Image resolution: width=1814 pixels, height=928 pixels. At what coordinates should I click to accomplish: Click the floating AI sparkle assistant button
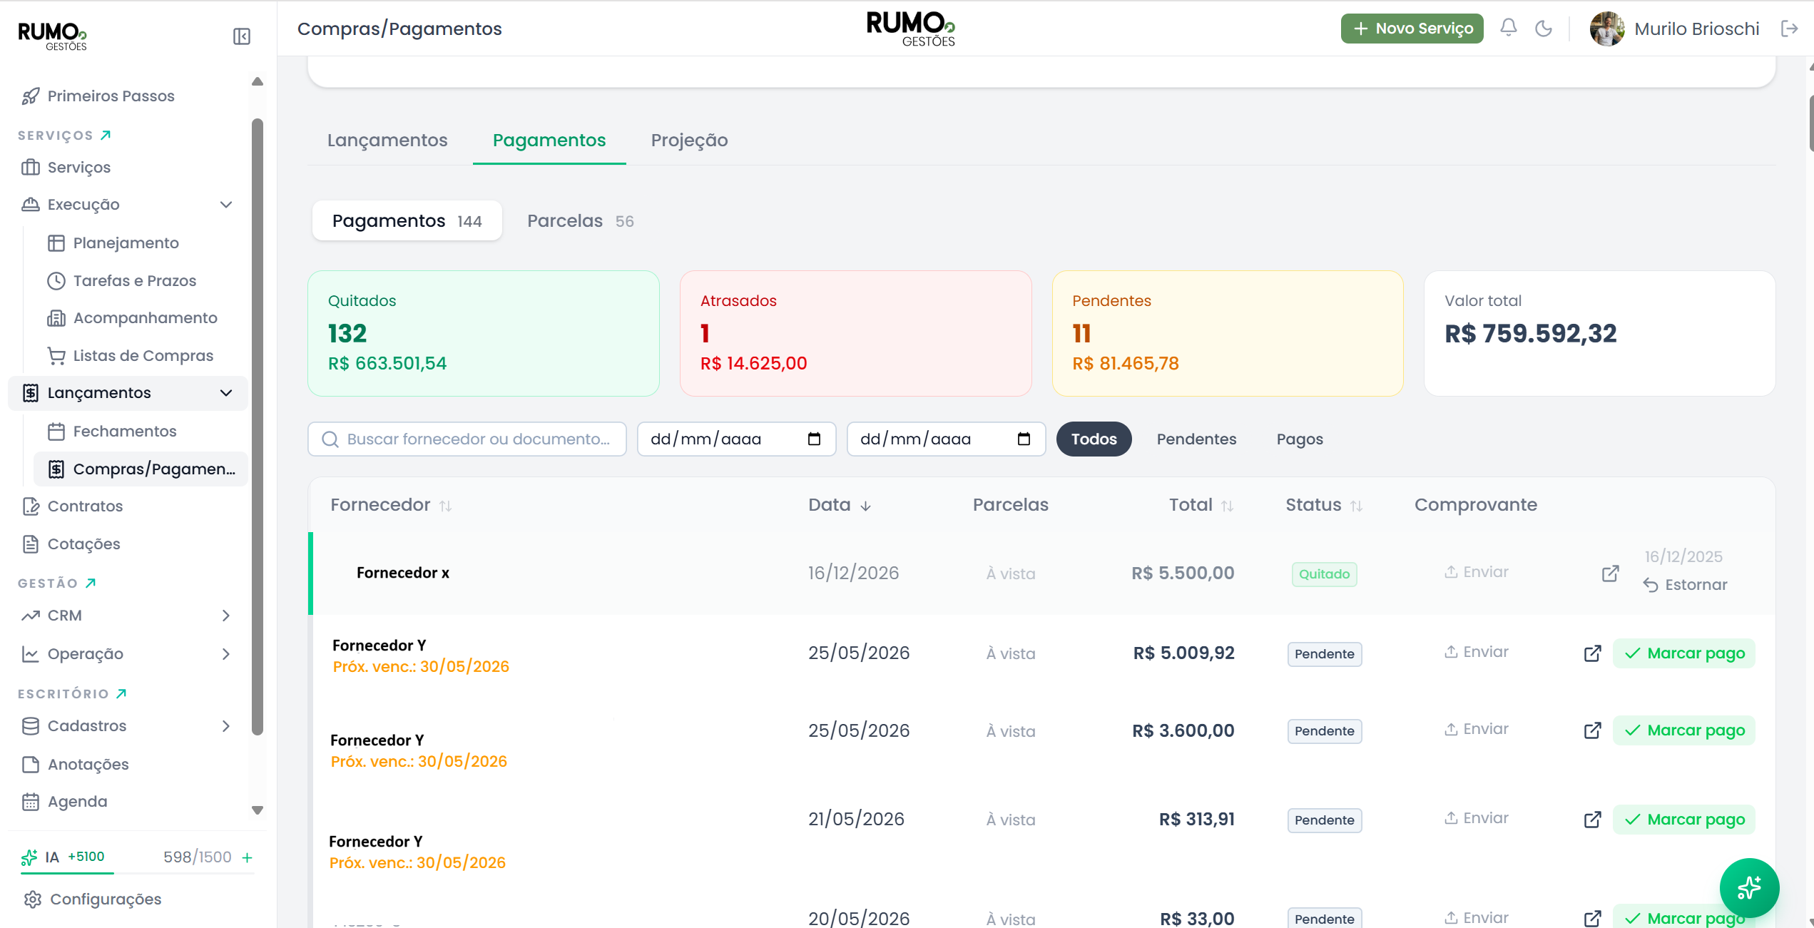click(1749, 887)
